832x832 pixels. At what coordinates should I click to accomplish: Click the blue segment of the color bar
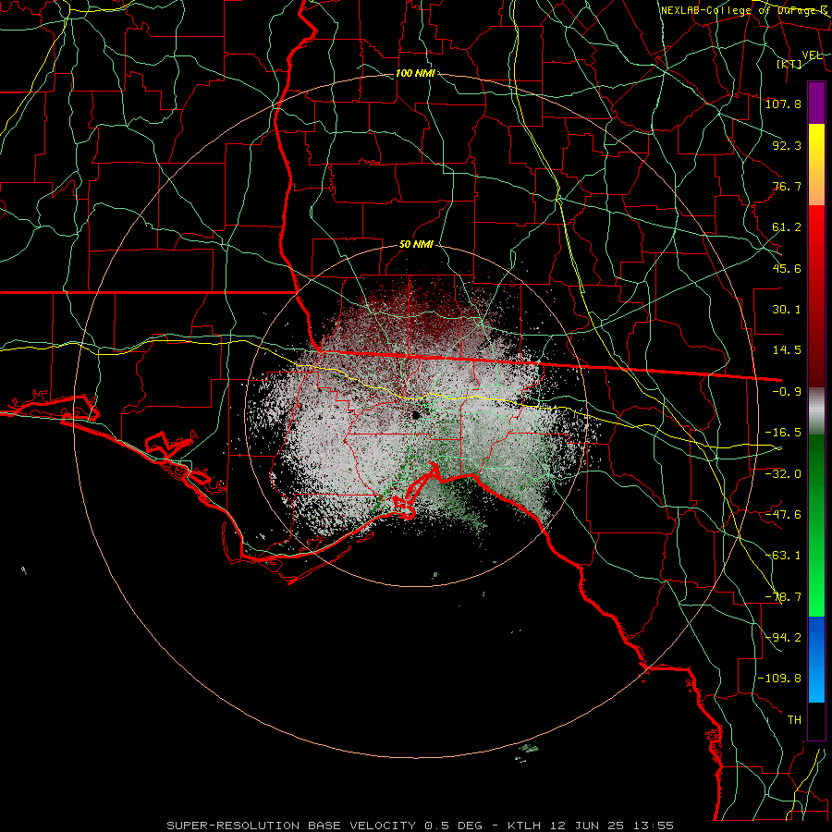(816, 659)
